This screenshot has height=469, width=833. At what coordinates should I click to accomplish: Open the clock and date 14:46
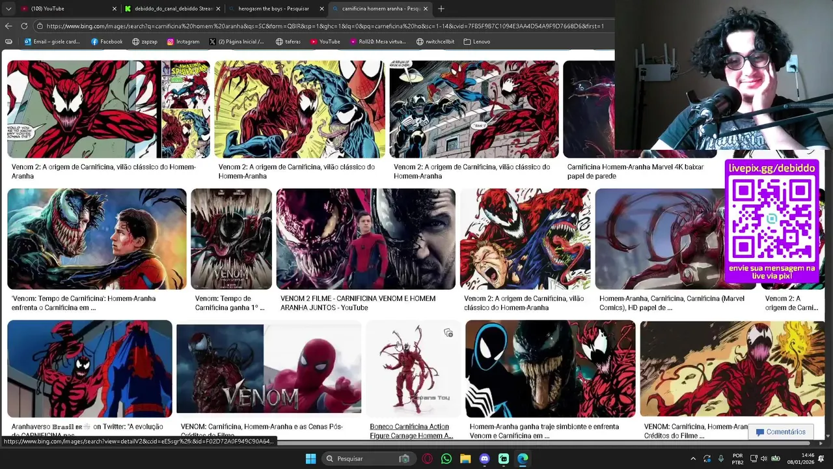click(x=799, y=459)
